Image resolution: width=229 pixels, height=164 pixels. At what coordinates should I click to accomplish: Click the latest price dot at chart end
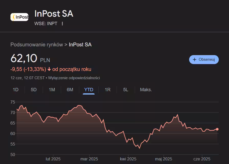coord(217,129)
